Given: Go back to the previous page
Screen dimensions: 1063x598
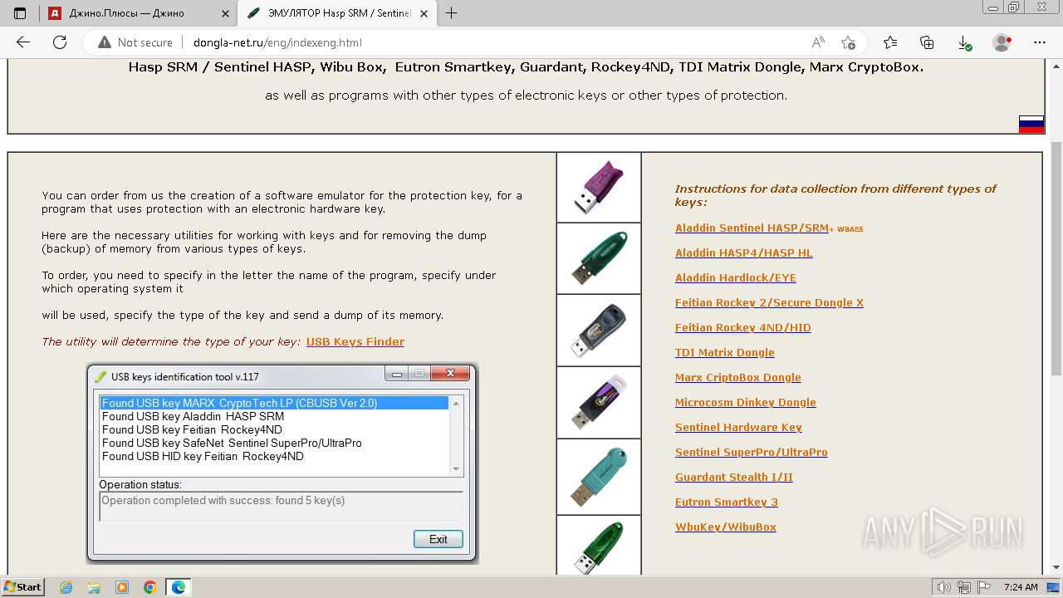Looking at the screenshot, I should pos(23,42).
